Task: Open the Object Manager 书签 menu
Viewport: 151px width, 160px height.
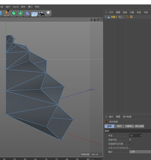Action: [x=146, y=12]
